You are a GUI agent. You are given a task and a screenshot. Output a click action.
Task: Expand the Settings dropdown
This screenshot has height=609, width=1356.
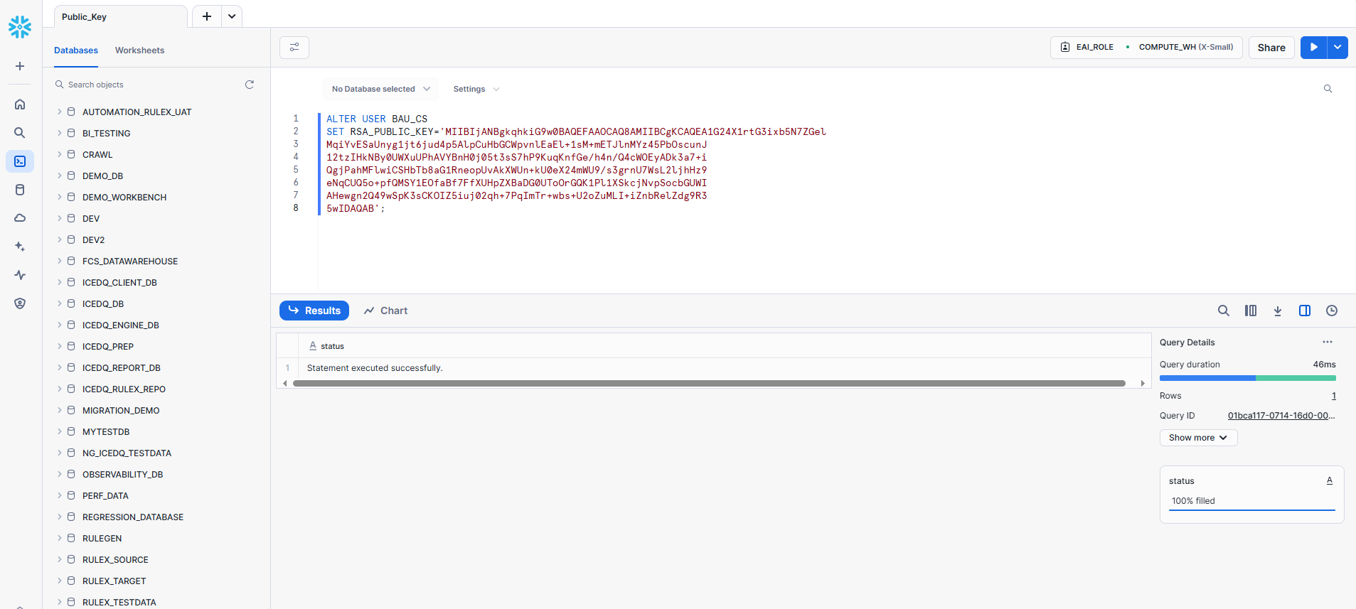click(476, 89)
